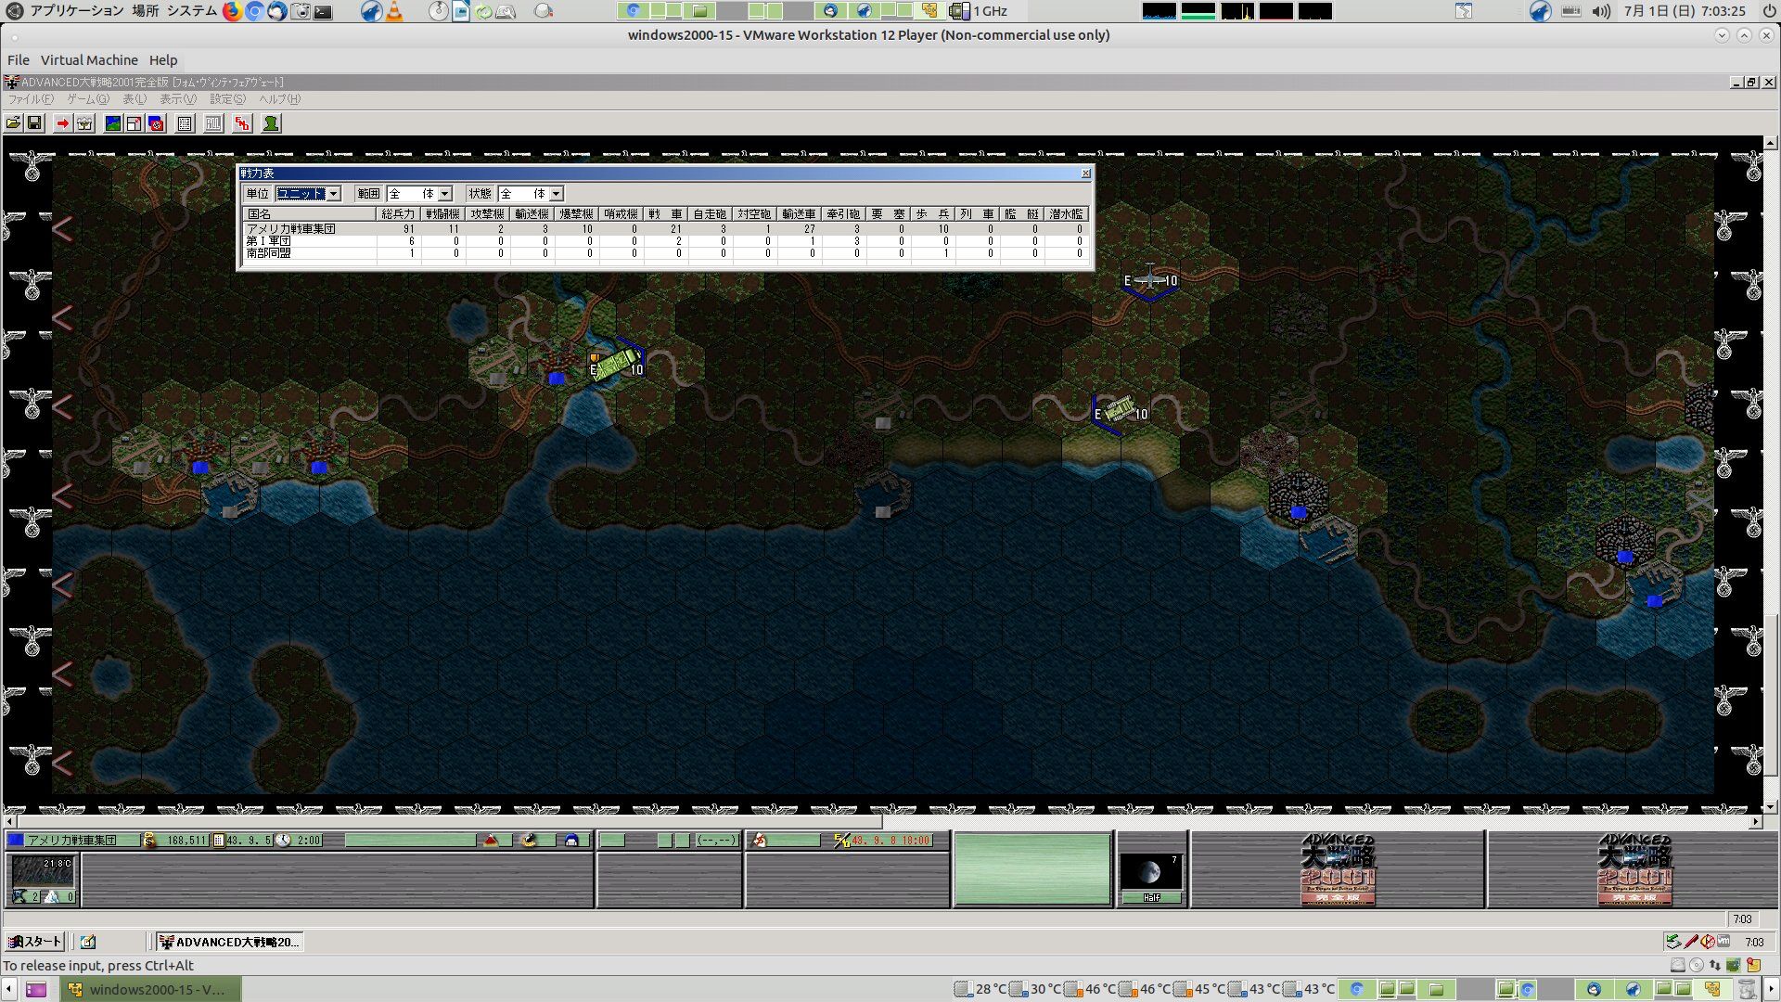
Task: Open the 単位 unit dropdown
Action: pos(334,194)
